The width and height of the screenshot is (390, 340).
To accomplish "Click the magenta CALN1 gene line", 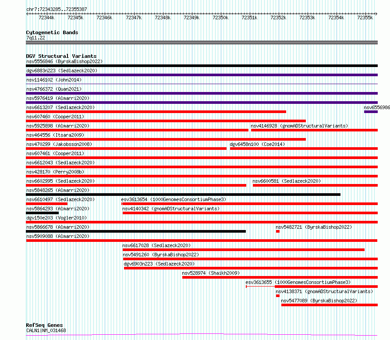I will [x=202, y=335].
